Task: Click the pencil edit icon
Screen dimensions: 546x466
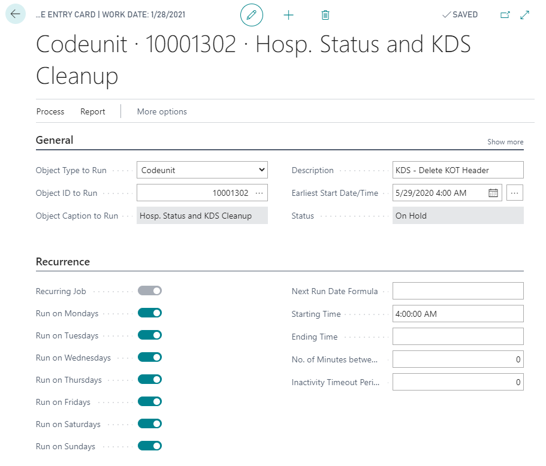Action: click(x=252, y=15)
